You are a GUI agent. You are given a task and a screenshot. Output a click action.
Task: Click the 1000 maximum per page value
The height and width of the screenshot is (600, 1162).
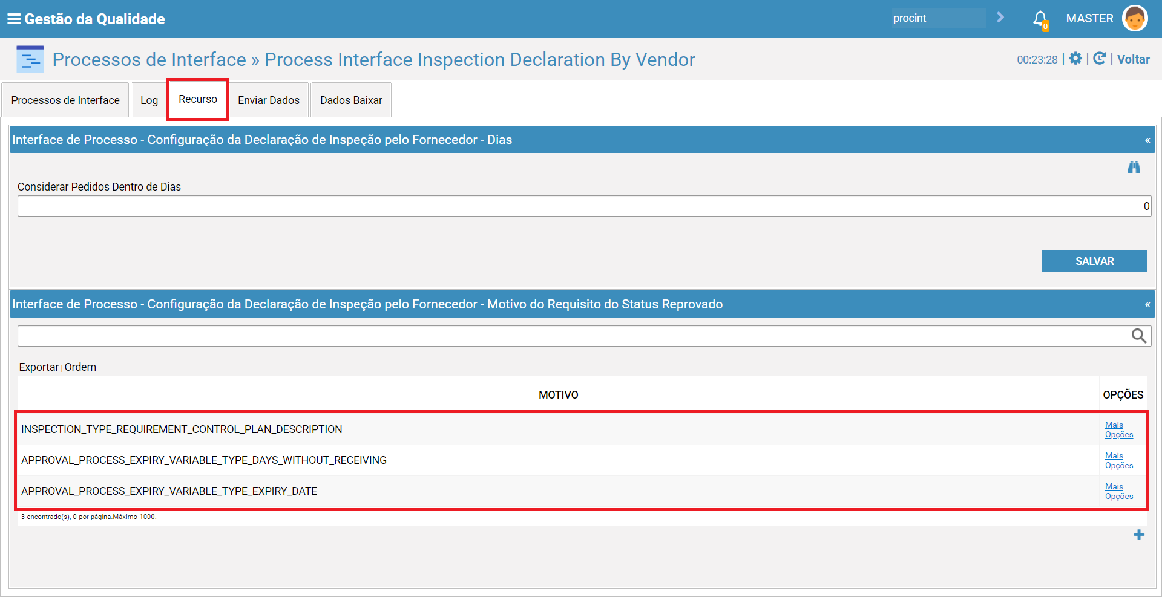pyautogui.click(x=147, y=517)
